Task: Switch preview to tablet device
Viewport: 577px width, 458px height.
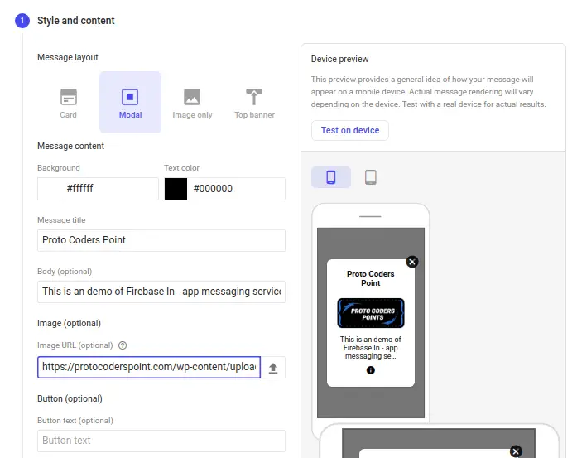Action: (371, 177)
